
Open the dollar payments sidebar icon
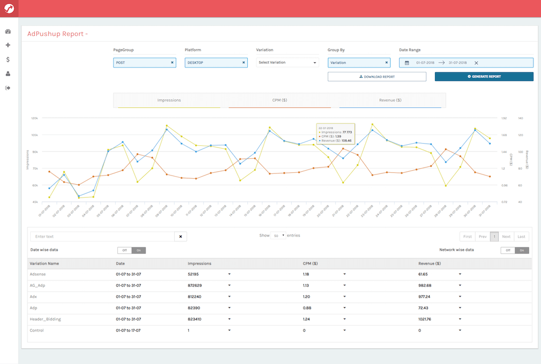coord(8,59)
